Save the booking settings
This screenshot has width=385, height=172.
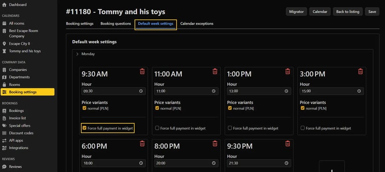tap(372, 11)
